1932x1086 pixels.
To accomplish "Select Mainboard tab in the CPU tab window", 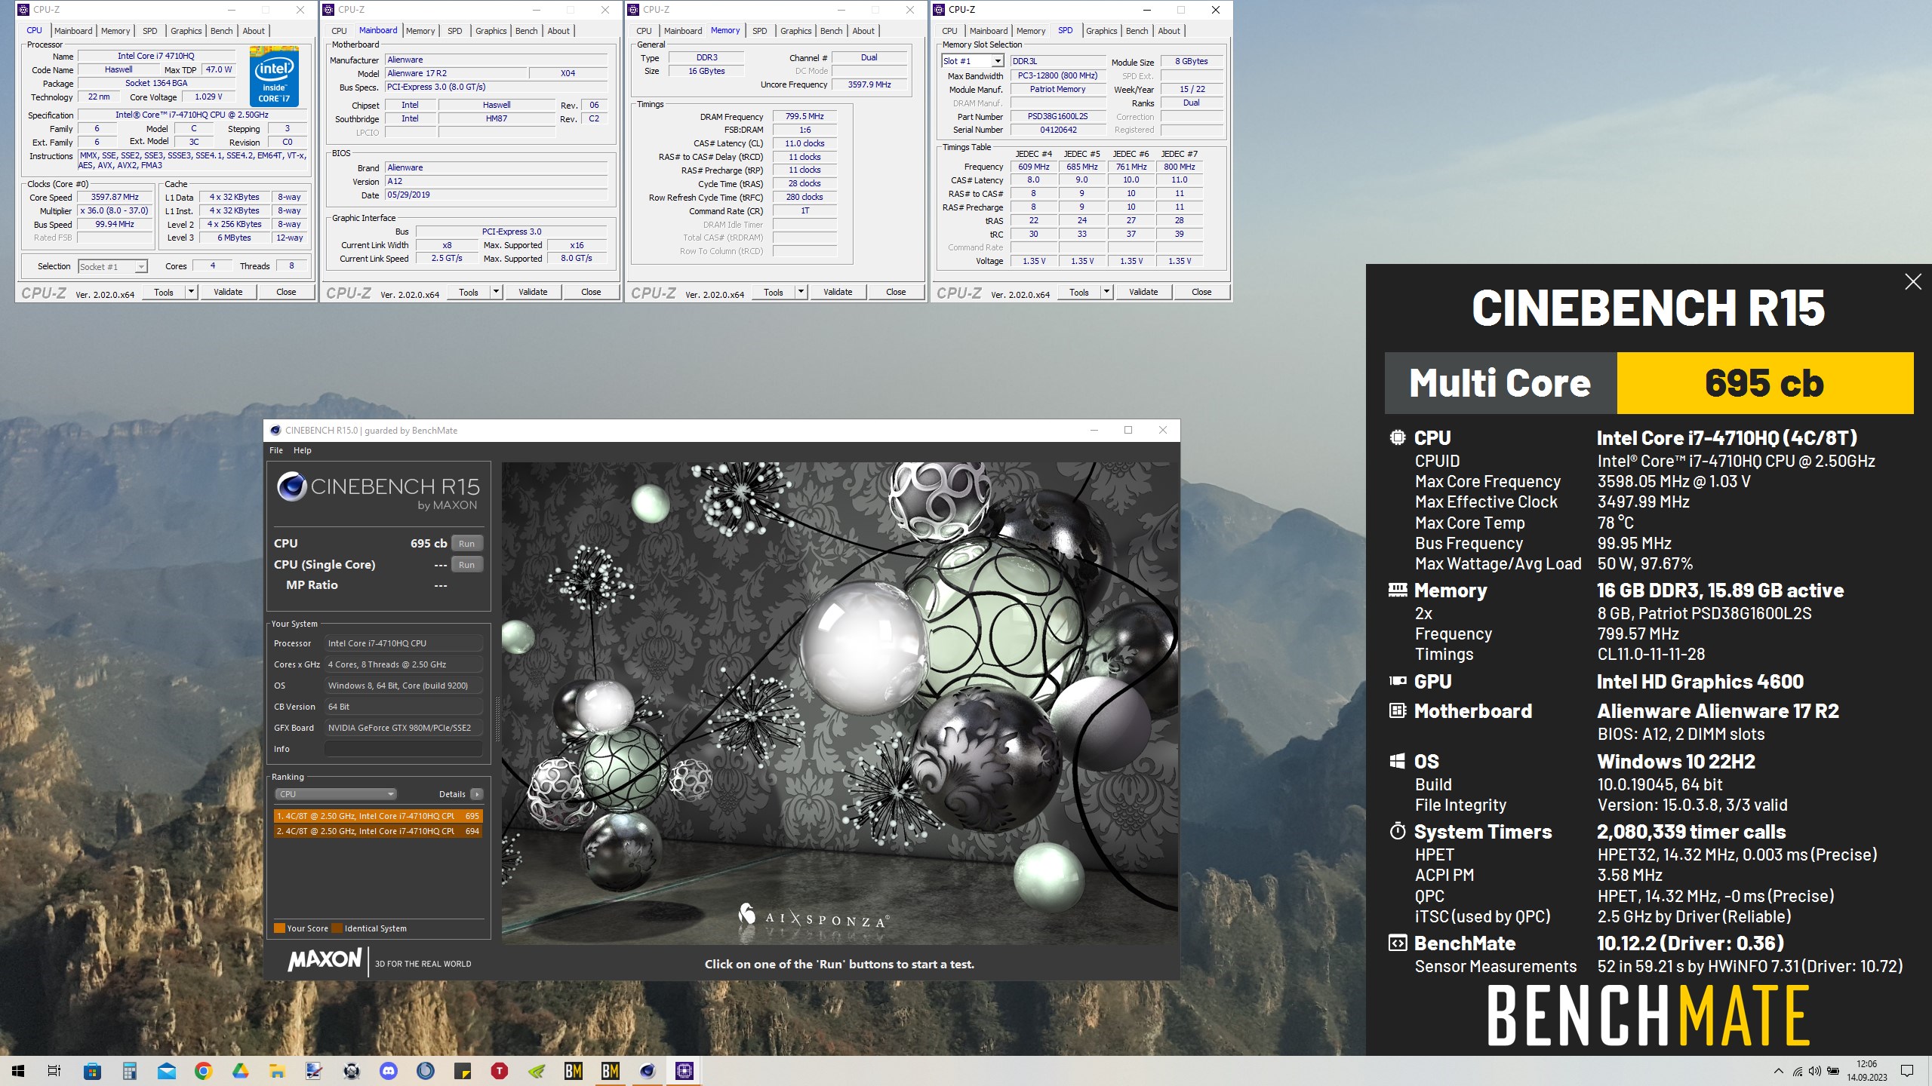I will 73,31.
